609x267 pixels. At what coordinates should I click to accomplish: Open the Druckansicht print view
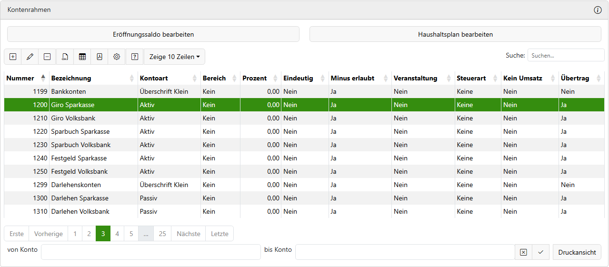577,252
